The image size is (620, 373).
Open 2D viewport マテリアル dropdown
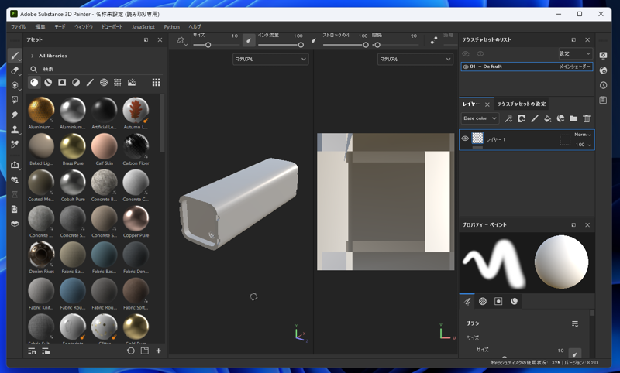point(415,60)
